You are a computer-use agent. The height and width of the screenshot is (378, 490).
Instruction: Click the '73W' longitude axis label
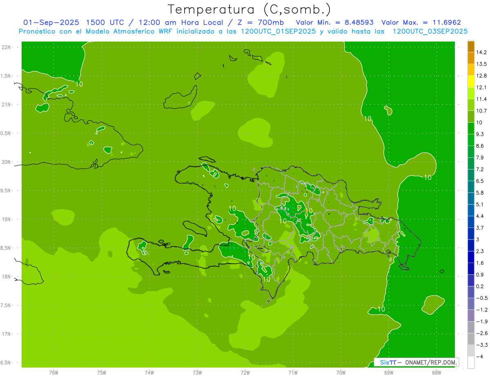(x=197, y=373)
